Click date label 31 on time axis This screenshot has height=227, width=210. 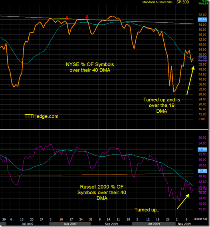tap(91, 219)
